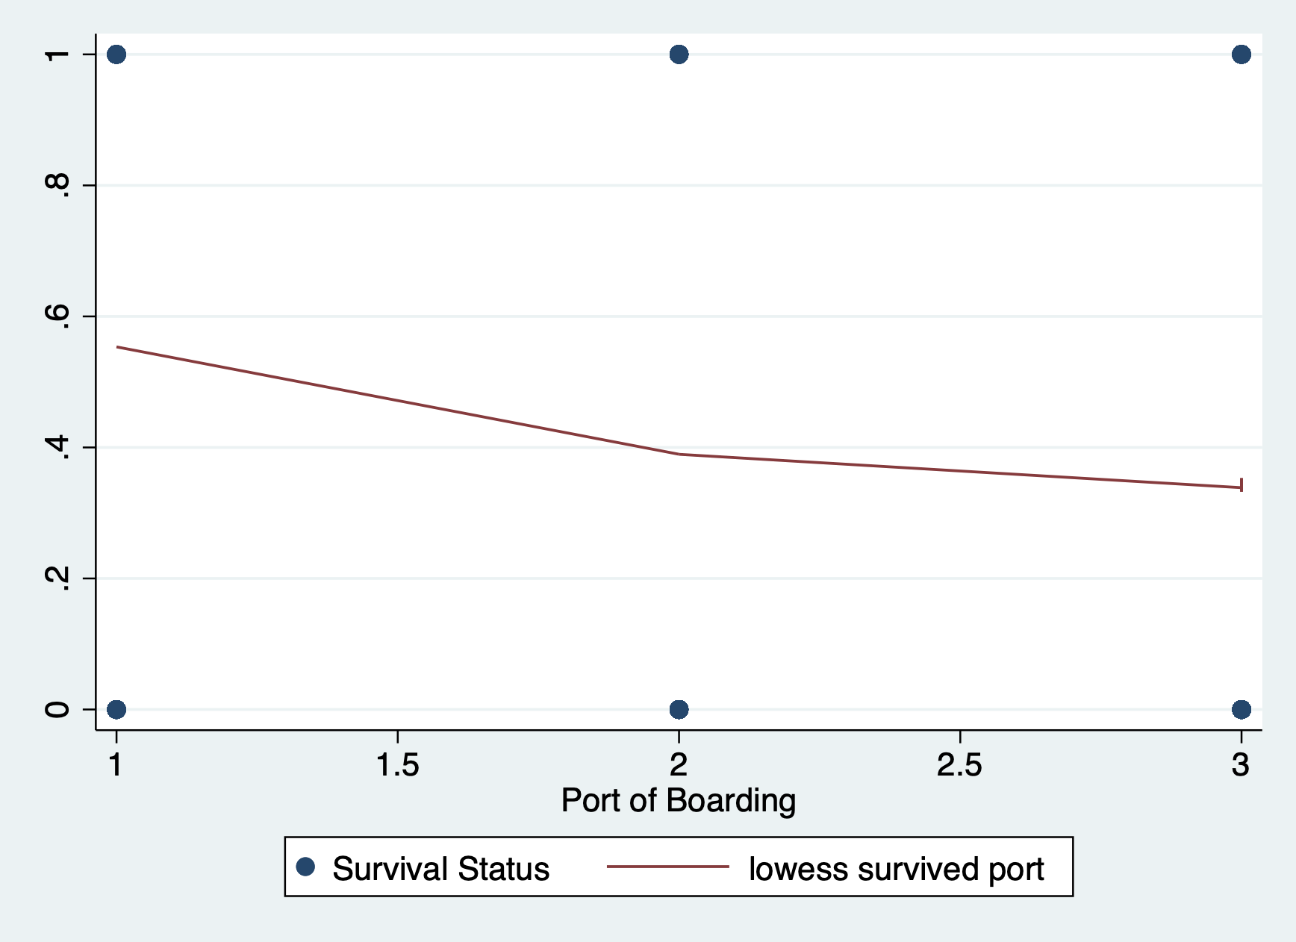This screenshot has height=942, width=1296.
Task: Click the lowess line bend at port 2
Action: click(679, 454)
